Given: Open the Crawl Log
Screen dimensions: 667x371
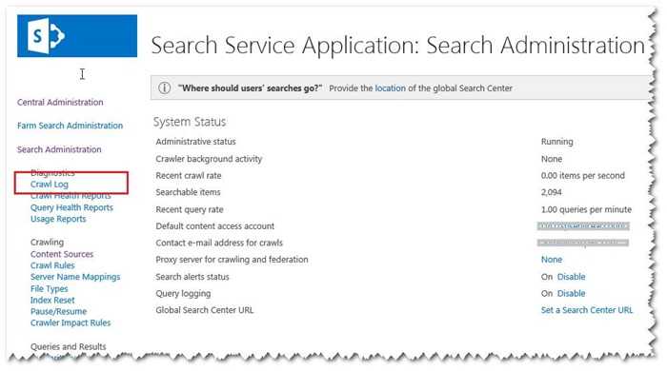Looking at the screenshot, I should coord(50,185).
